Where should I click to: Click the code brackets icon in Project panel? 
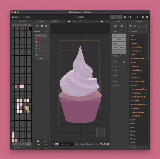tap(139, 26)
